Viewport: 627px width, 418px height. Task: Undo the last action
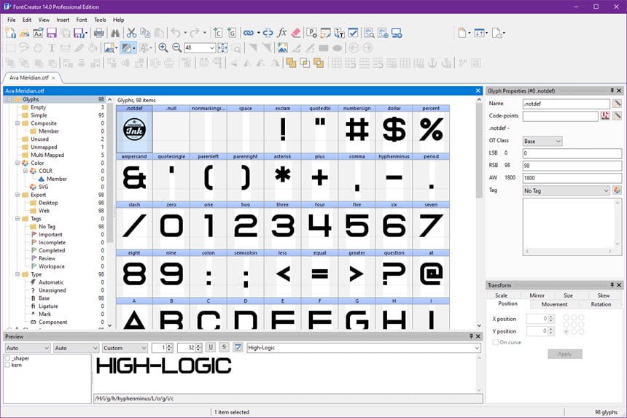[176, 33]
